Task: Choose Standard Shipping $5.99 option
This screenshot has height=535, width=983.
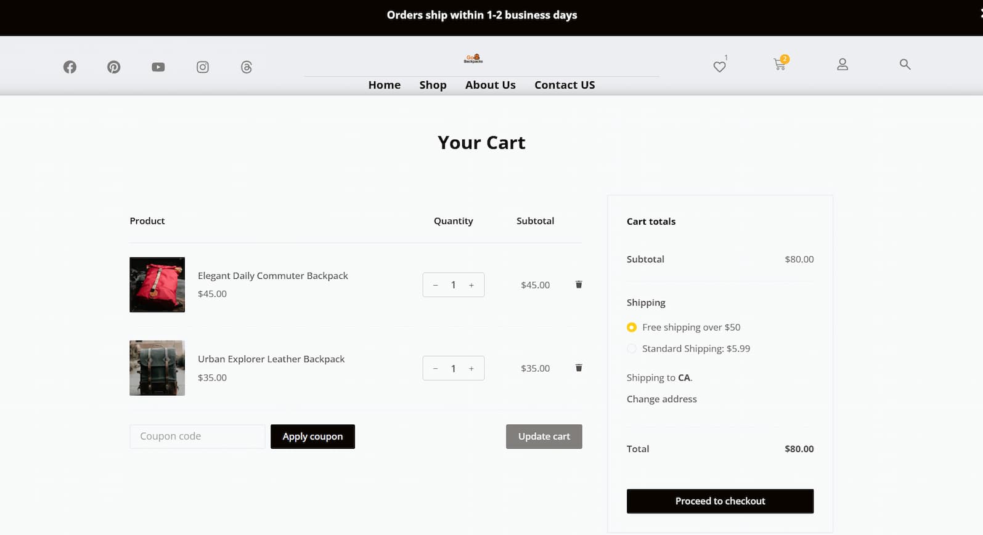Action: pyautogui.click(x=632, y=349)
